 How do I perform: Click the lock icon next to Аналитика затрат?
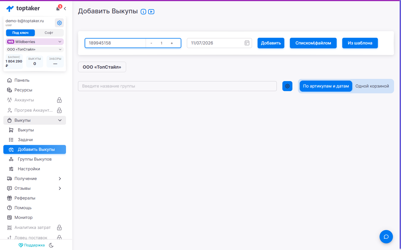click(x=59, y=227)
